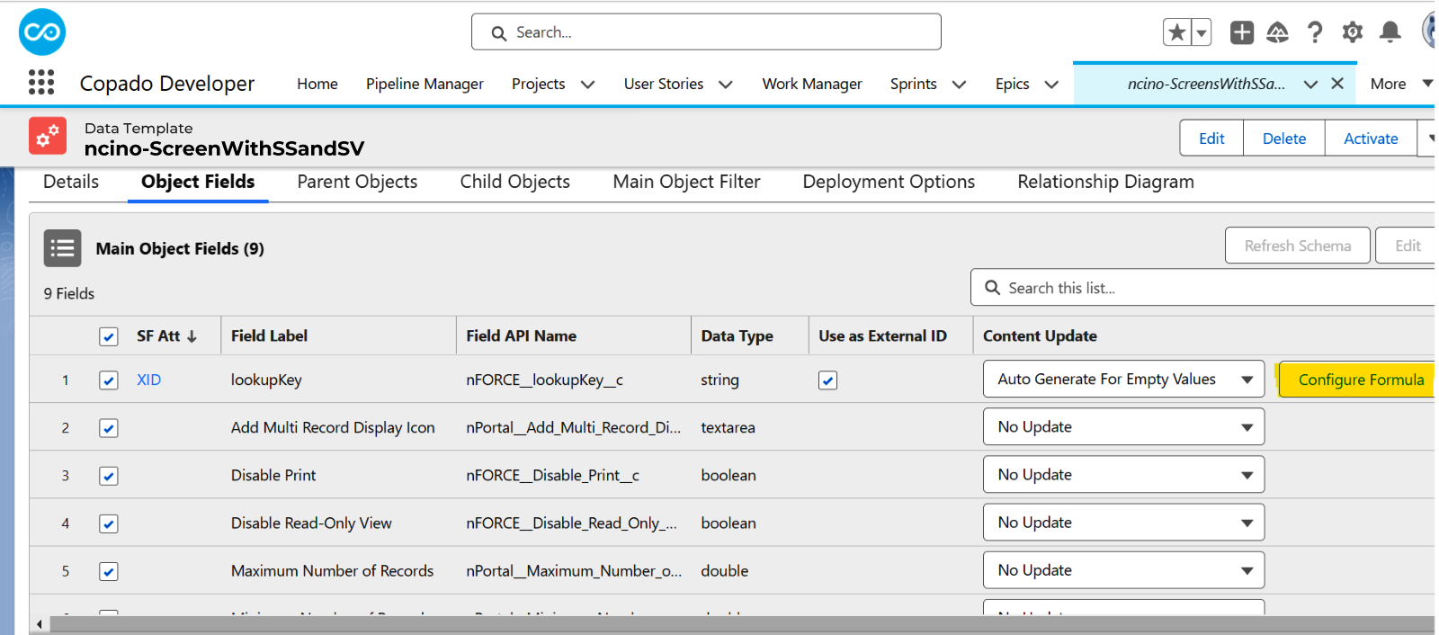Screen dimensions: 1439x635
Task: Switch to the Details tab
Action: [x=71, y=182]
